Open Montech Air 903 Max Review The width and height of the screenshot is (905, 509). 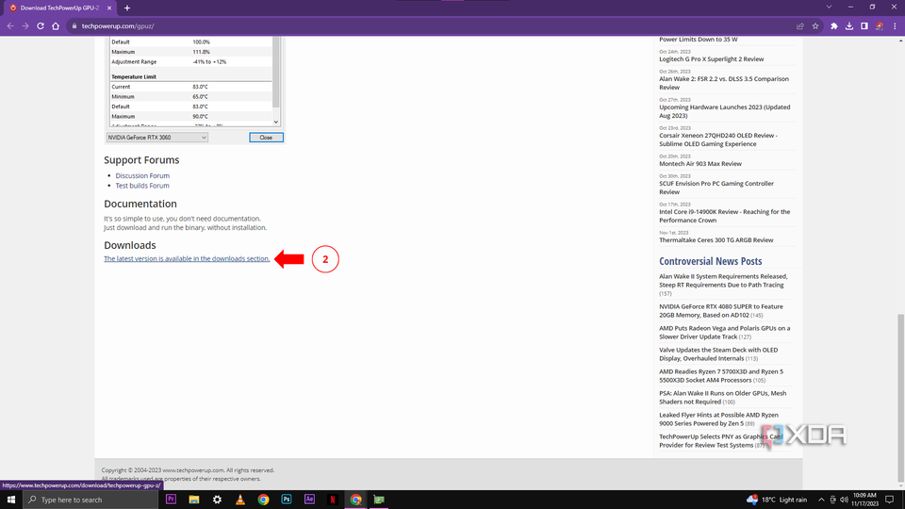[700, 163]
